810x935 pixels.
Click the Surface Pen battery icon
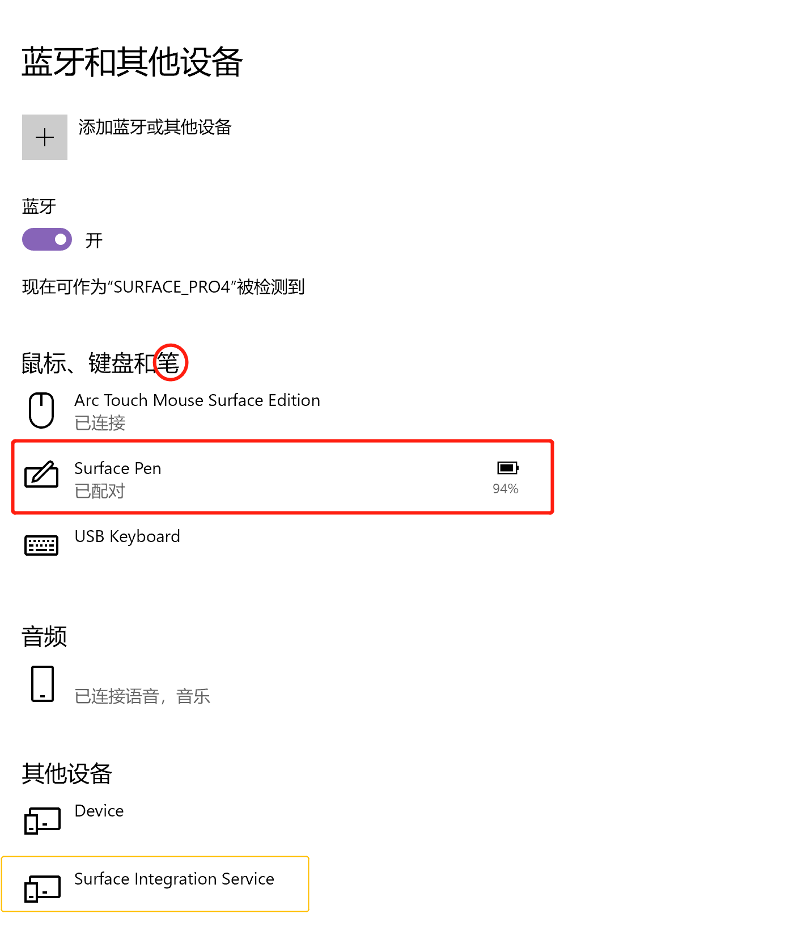pos(508,468)
